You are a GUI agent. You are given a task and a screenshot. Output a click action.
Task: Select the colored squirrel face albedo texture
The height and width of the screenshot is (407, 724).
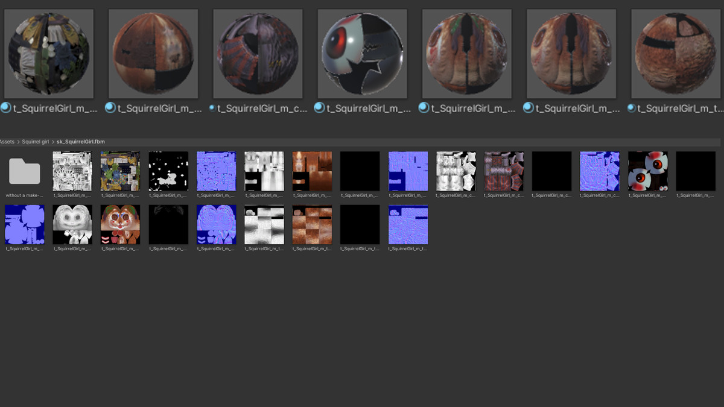(120, 224)
